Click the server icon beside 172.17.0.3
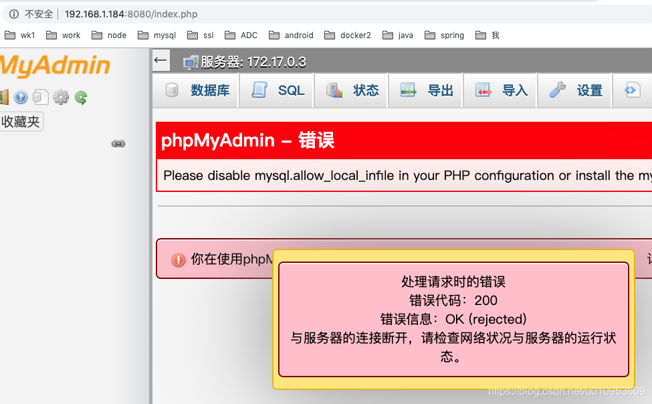The height and width of the screenshot is (404, 652). [191, 62]
